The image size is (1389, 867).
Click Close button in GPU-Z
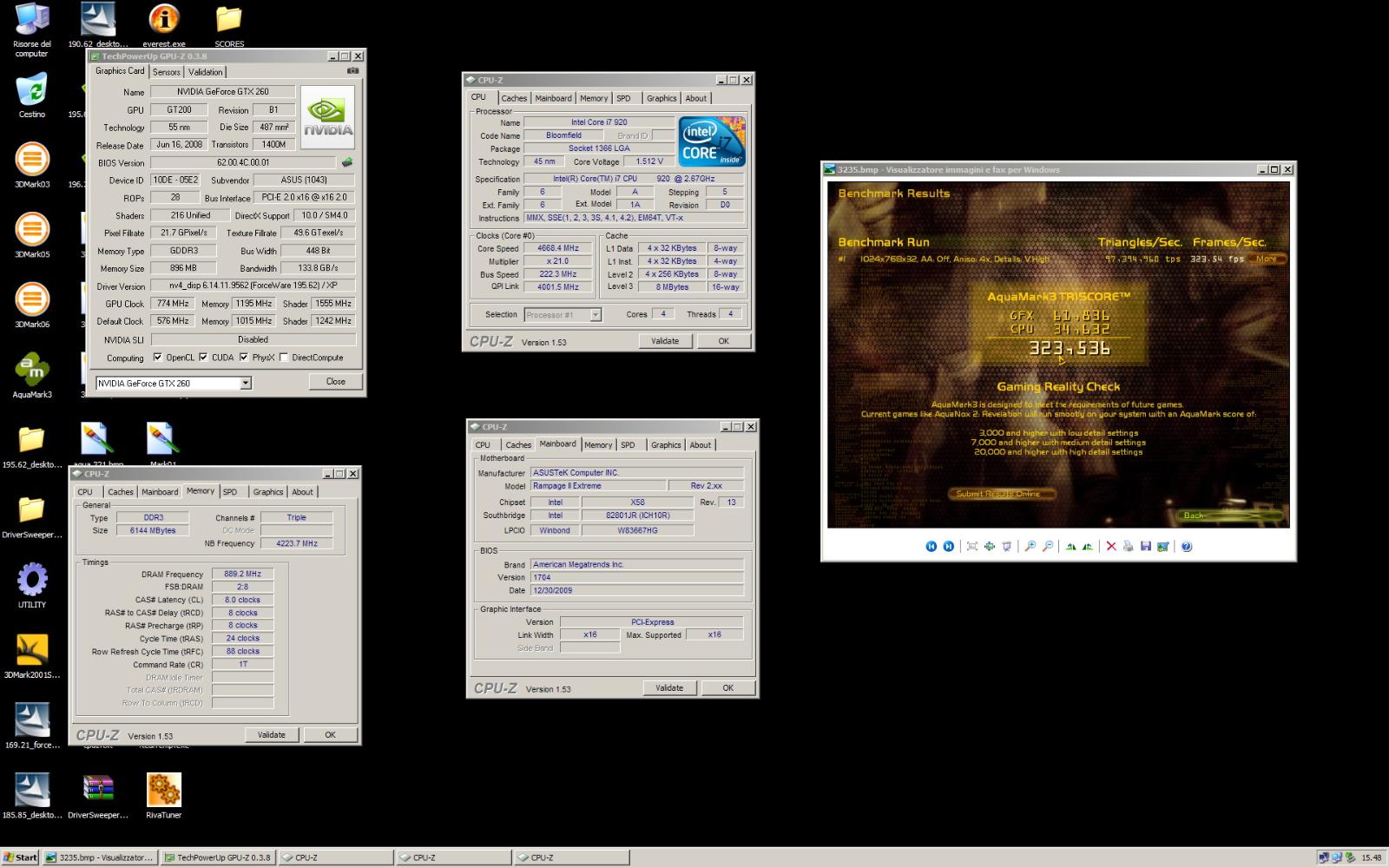(x=336, y=381)
